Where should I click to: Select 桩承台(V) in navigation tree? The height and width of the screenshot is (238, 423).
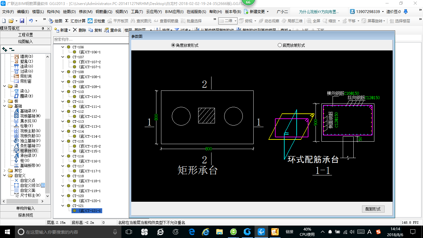(26, 151)
